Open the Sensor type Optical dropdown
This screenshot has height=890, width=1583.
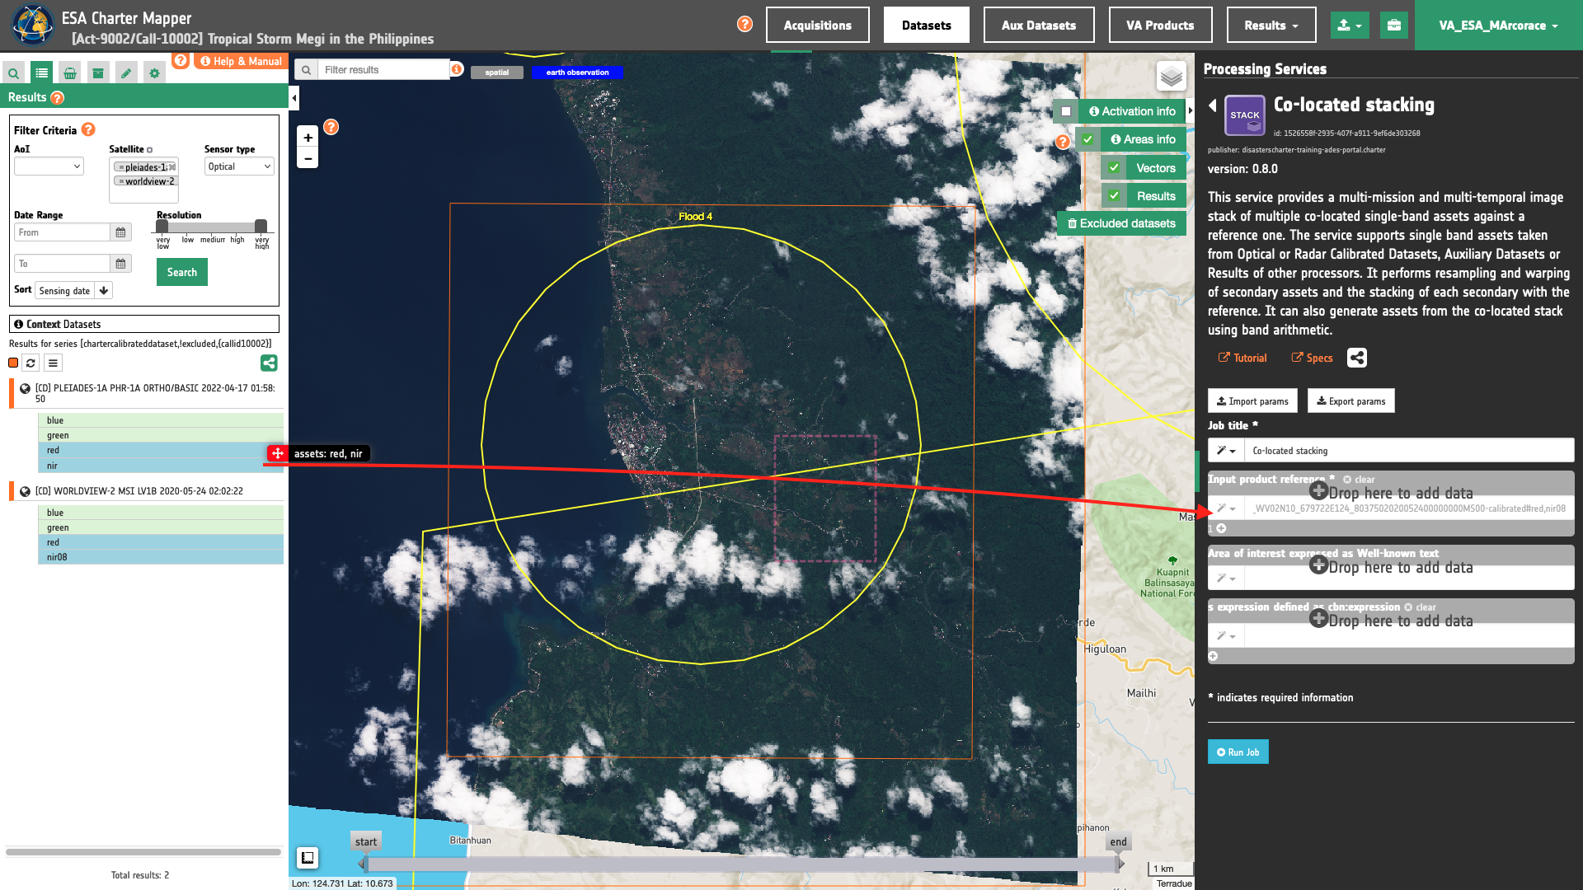click(x=239, y=166)
